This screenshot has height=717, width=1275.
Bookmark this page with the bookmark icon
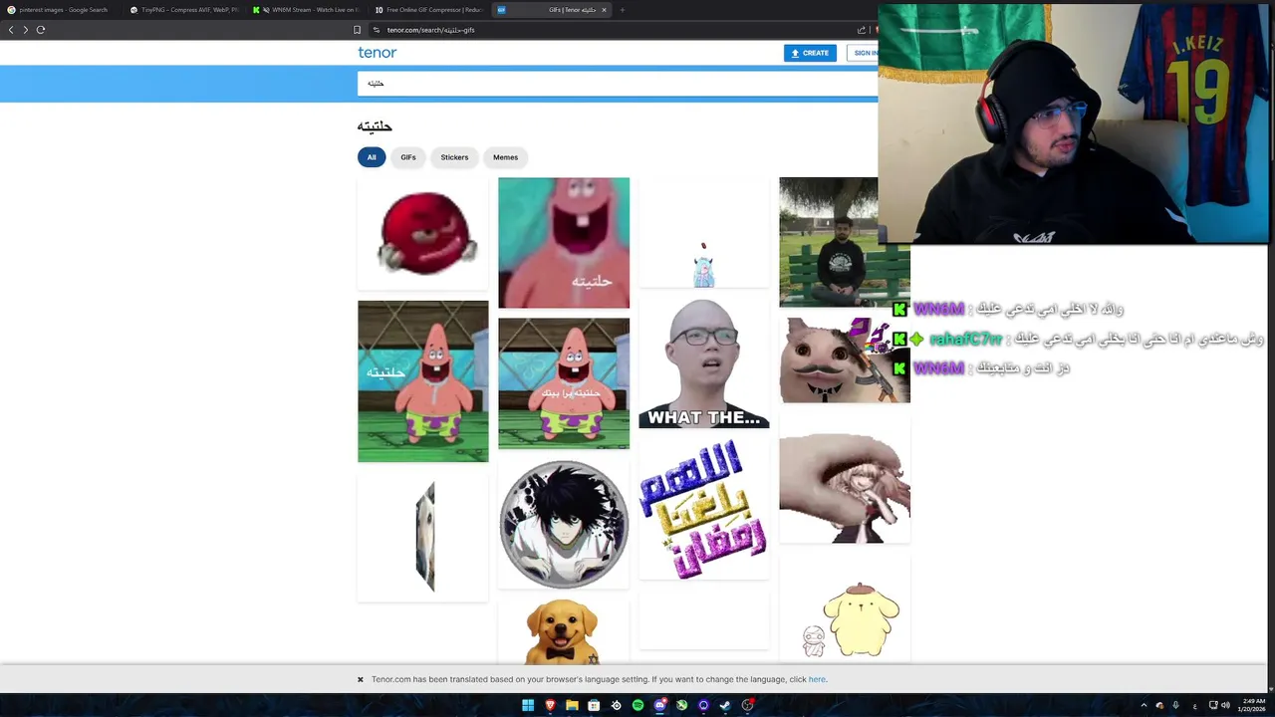[x=358, y=30]
